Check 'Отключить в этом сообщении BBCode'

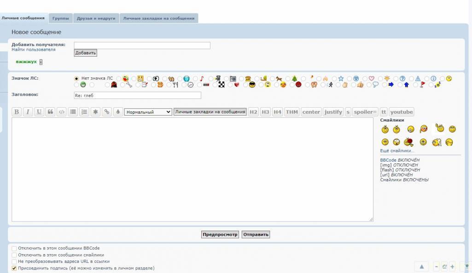[14, 249]
